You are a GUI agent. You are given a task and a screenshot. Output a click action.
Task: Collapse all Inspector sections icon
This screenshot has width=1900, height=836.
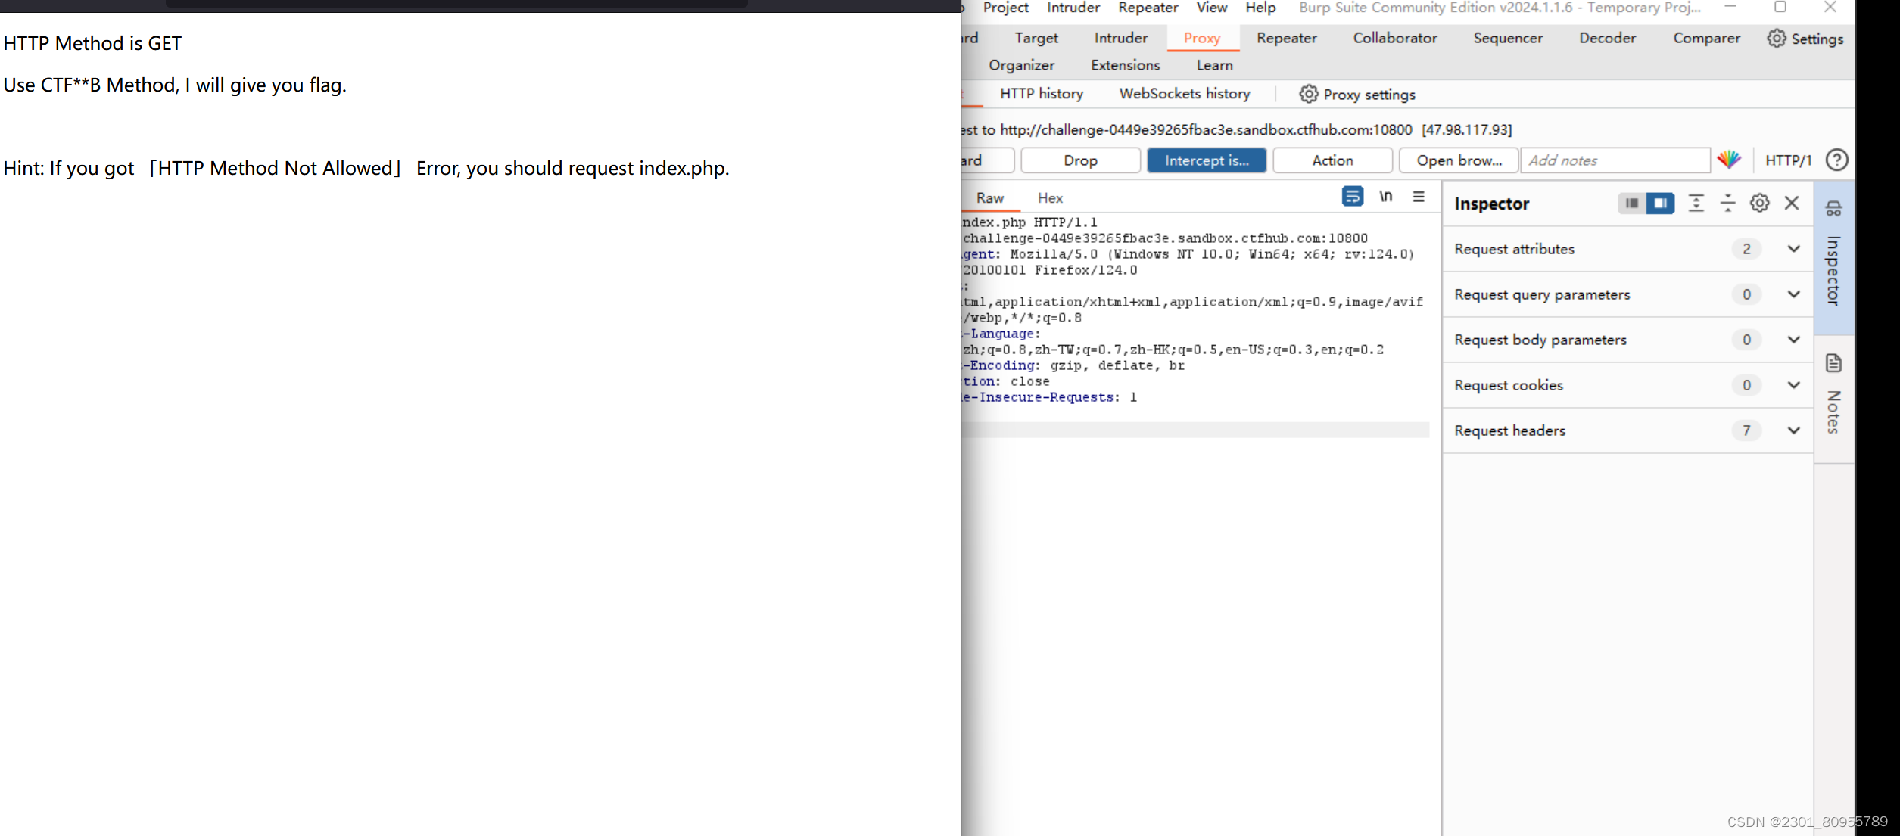tap(1728, 203)
